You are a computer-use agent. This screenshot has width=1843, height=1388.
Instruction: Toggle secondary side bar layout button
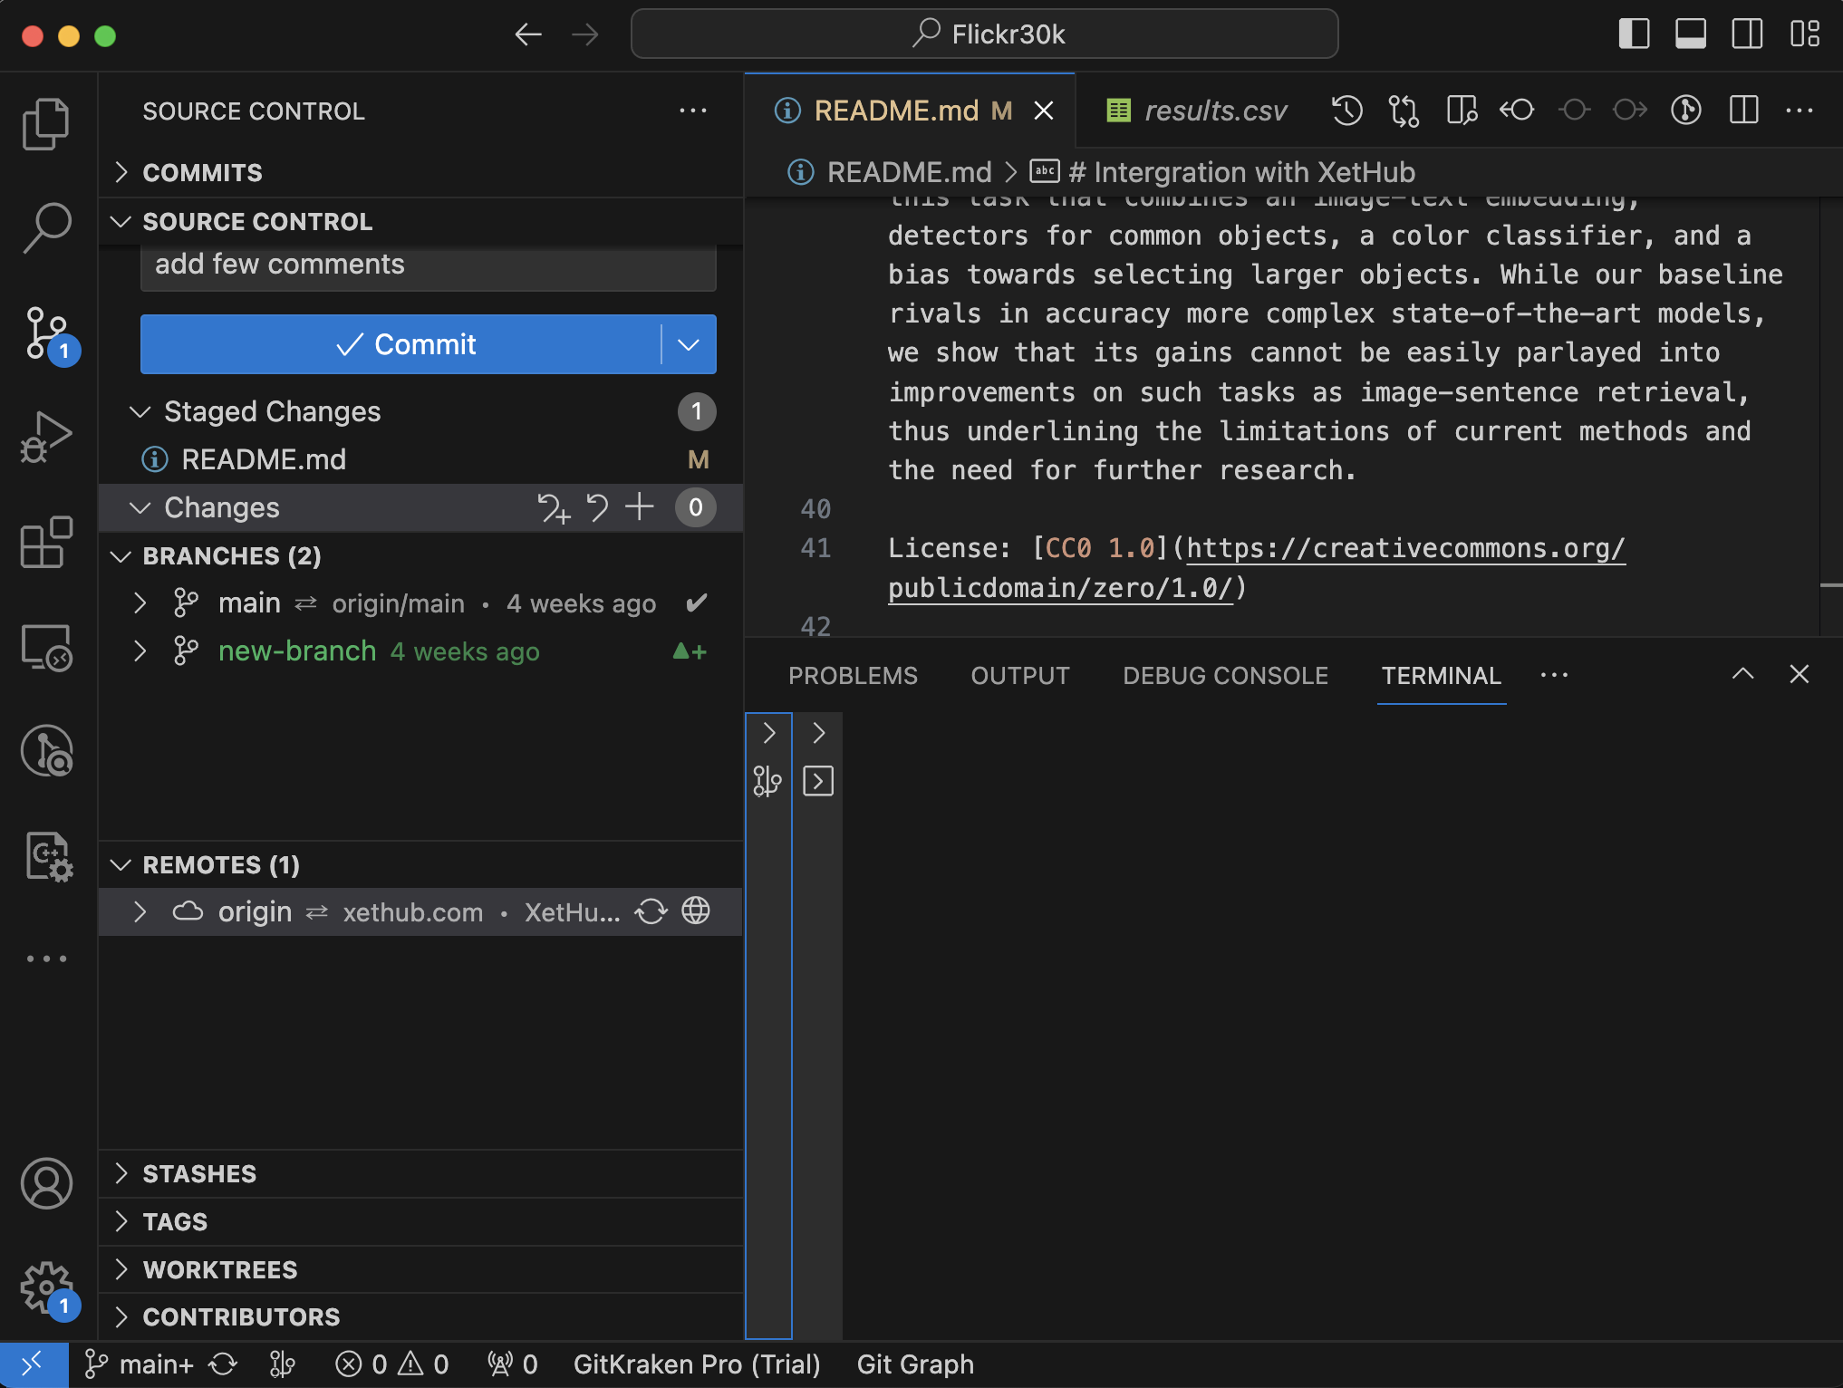(1747, 34)
